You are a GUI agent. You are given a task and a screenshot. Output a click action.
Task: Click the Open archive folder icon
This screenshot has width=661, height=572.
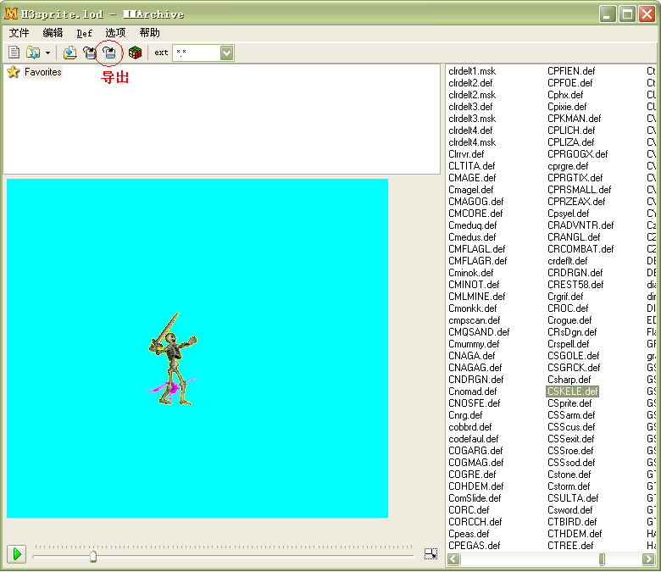click(x=33, y=53)
